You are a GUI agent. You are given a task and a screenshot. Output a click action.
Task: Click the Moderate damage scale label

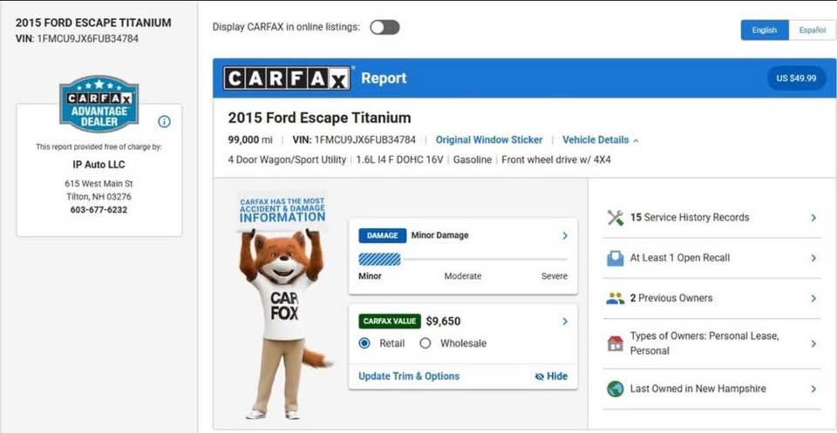pos(463,276)
